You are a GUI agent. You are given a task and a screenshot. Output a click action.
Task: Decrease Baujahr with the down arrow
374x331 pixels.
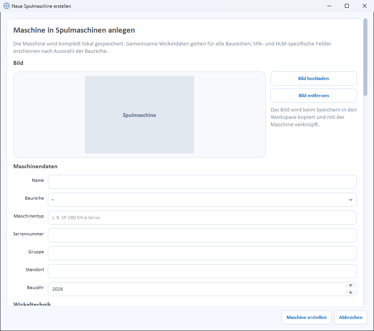(350, 292)
